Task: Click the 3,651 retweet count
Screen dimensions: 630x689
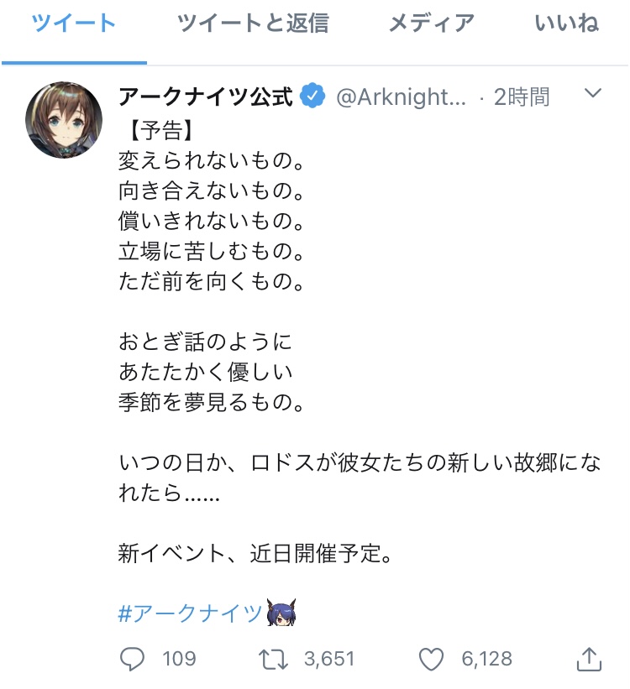Action: [x=328, y=659]
